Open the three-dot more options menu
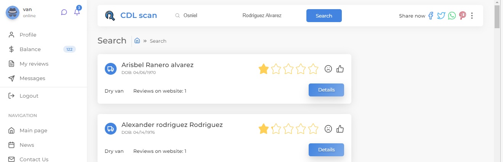The image size is (503, 162). coord(472,16)
